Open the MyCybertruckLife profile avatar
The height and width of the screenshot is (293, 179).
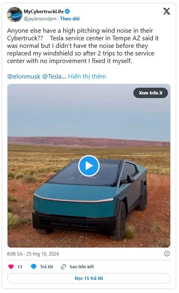coord(15,15)
